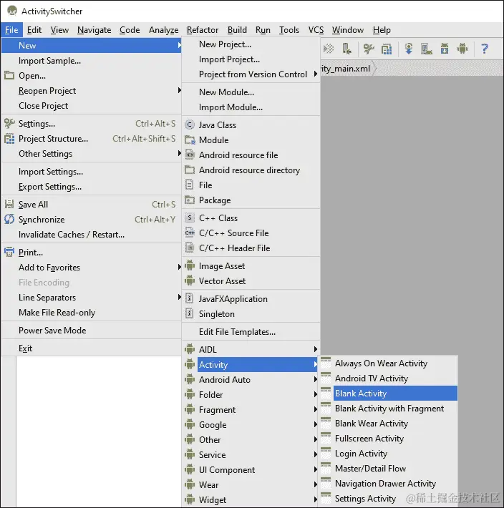Choose Blank Activity with Fragment
The image size is (504, 508).
tap(389, 409)
